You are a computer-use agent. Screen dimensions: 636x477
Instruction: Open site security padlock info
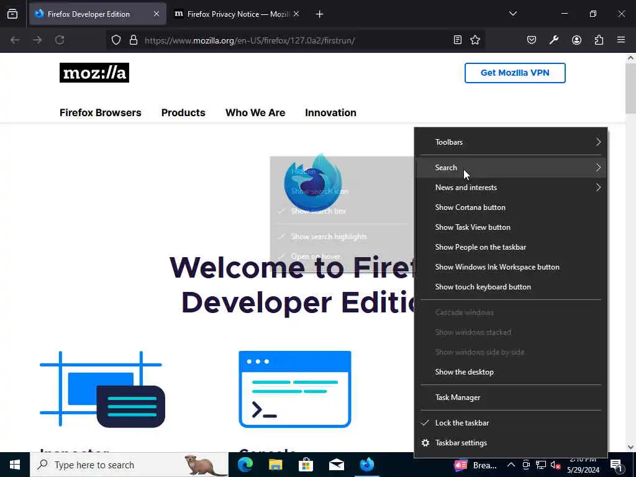click(x=134, y=40)
